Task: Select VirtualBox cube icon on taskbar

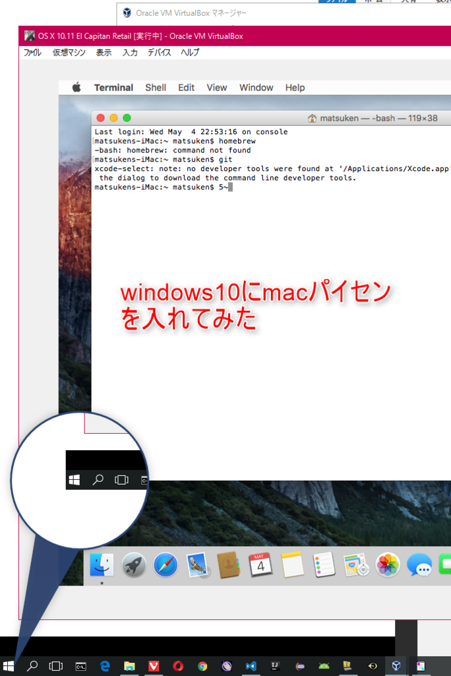Action: click(x=396, y=666)
